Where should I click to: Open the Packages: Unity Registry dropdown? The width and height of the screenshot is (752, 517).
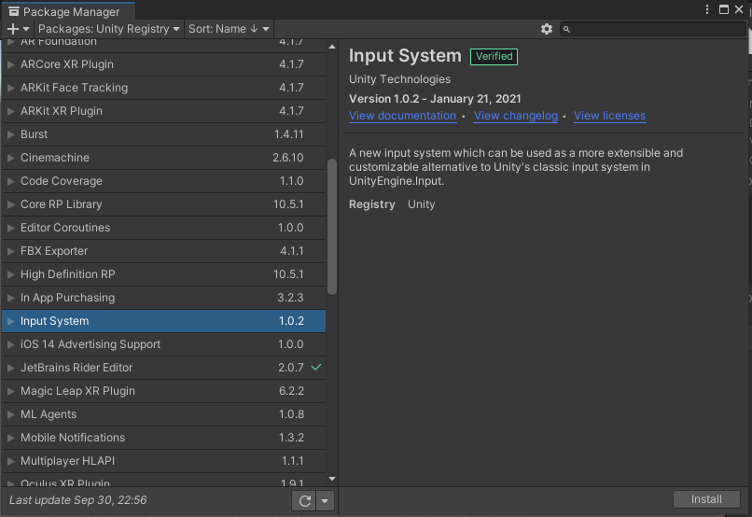pyautogui.click(x=109, y=29)
